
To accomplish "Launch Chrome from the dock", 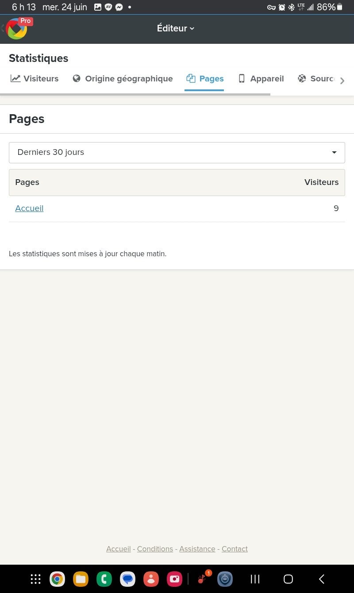I will [x=57, y=579].
